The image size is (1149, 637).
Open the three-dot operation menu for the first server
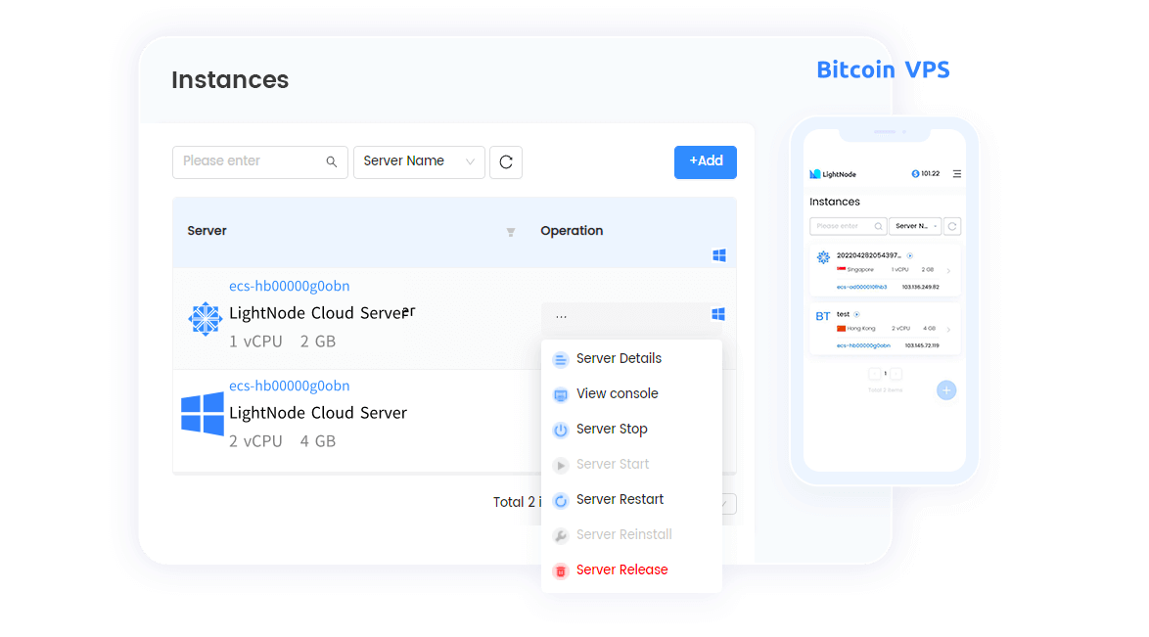click(562, 316)
